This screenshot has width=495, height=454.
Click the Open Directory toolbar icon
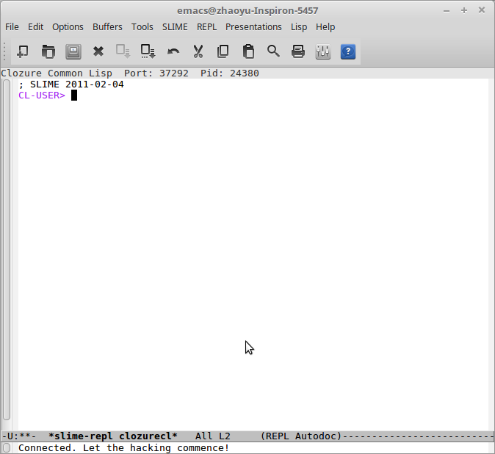click(48, 51)
